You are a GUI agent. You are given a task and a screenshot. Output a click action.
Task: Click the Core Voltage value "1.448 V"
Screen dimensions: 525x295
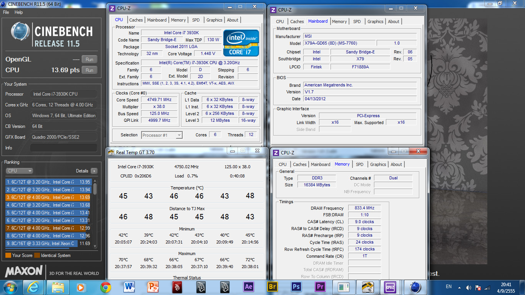[x=208, y=54]
